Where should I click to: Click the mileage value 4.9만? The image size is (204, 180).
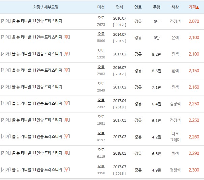coord(156,170)
